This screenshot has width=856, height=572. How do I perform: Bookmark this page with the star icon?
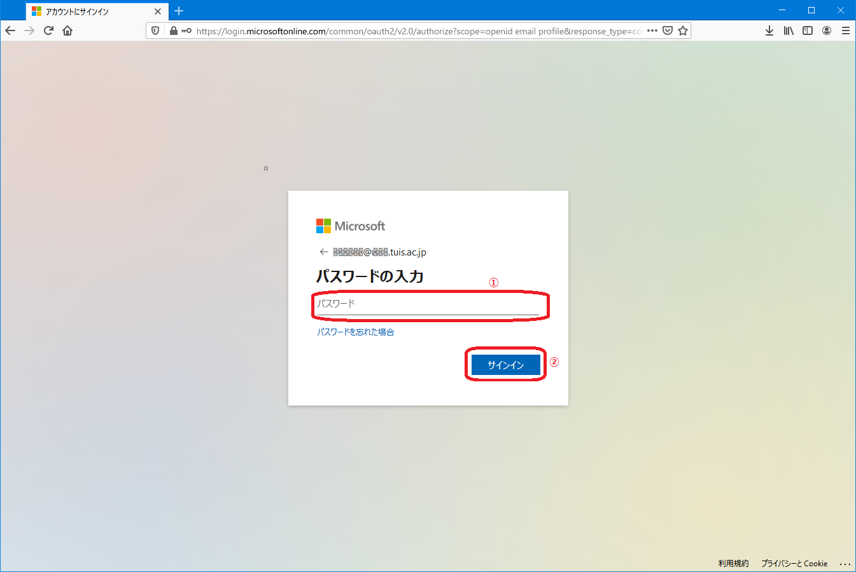(x=683, y=31)
